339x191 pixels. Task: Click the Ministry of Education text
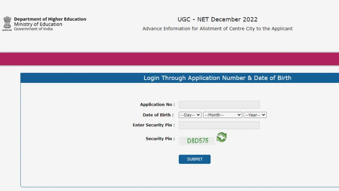tap(38, 24)
